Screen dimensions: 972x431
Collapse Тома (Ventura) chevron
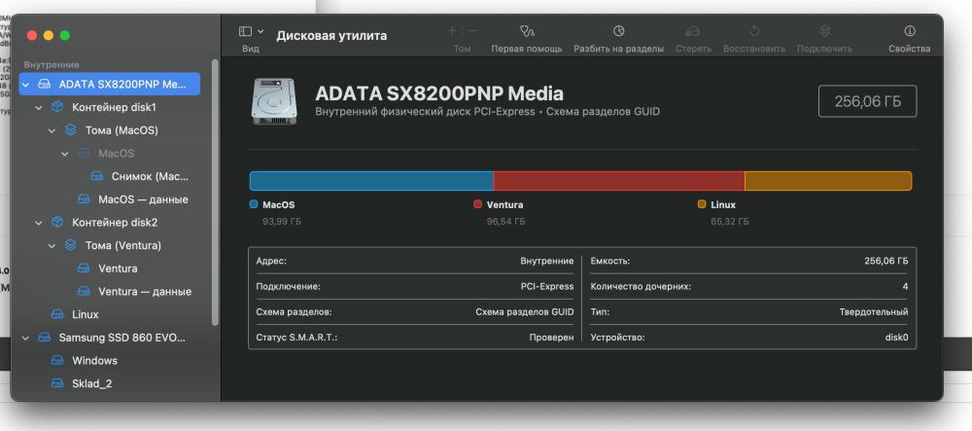[x=52, y=245]
